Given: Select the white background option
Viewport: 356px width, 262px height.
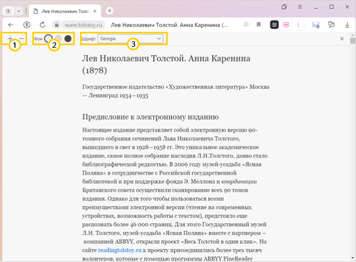Looking at the screenshot, I should (x=48, y=39).
